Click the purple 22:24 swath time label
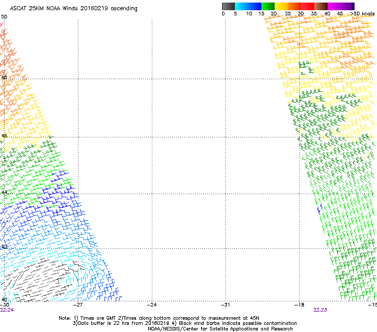377x332 pixels. click(7, 310)
